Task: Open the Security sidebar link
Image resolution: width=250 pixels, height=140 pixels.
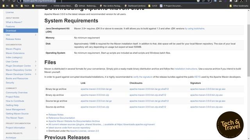Action: [x=10, y=83]
